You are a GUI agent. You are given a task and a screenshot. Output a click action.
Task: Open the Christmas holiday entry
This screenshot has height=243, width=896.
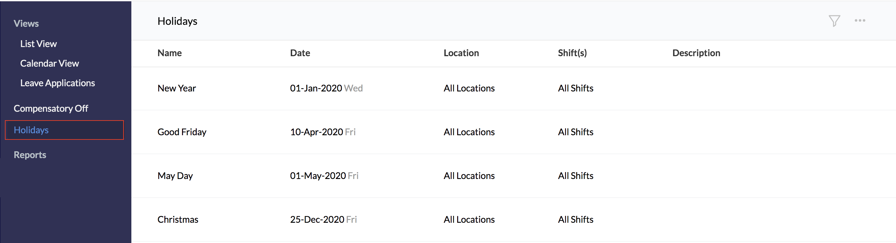pyautogui.click(x=178, y=220)
